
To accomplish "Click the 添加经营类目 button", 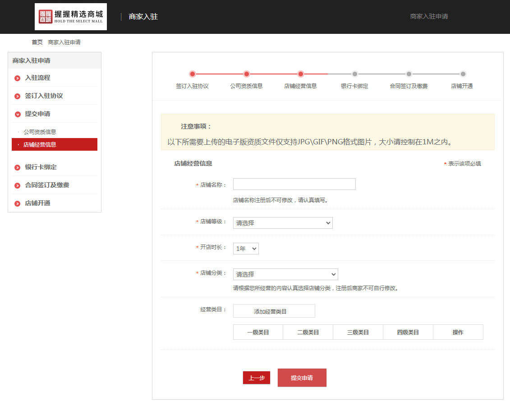I will (x=274, y=311).
